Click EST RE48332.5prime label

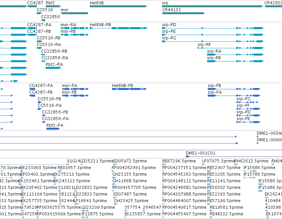coord(226,214)
